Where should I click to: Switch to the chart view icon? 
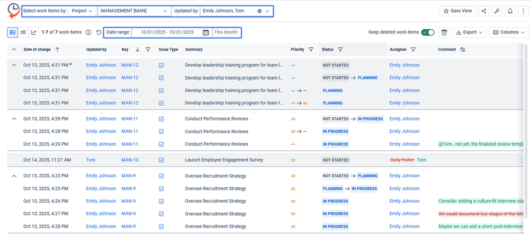33,32
